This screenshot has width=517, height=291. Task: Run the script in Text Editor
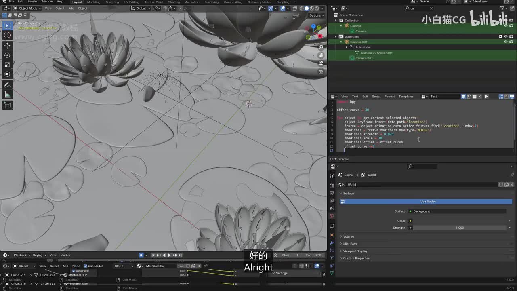pos(486,97)
